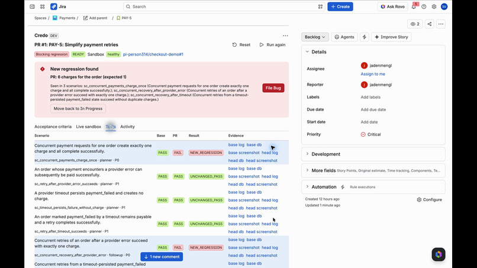Jump to 1 new comment
The image size is (477, 268).
point(162,256)
